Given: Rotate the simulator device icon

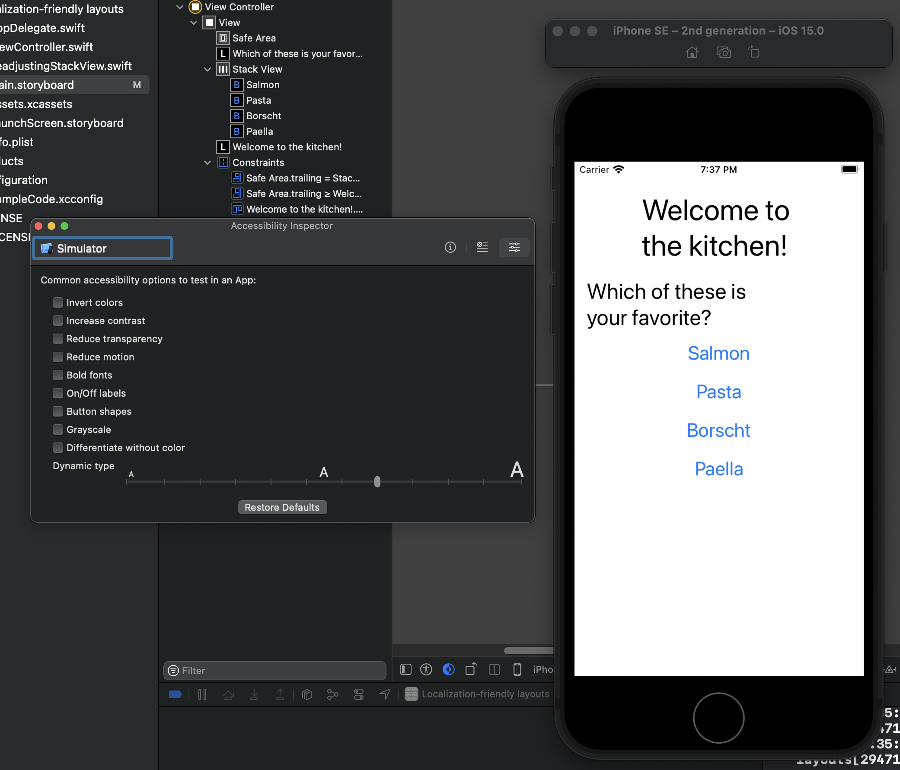Looking at the screenshot, I should [754, 52].
